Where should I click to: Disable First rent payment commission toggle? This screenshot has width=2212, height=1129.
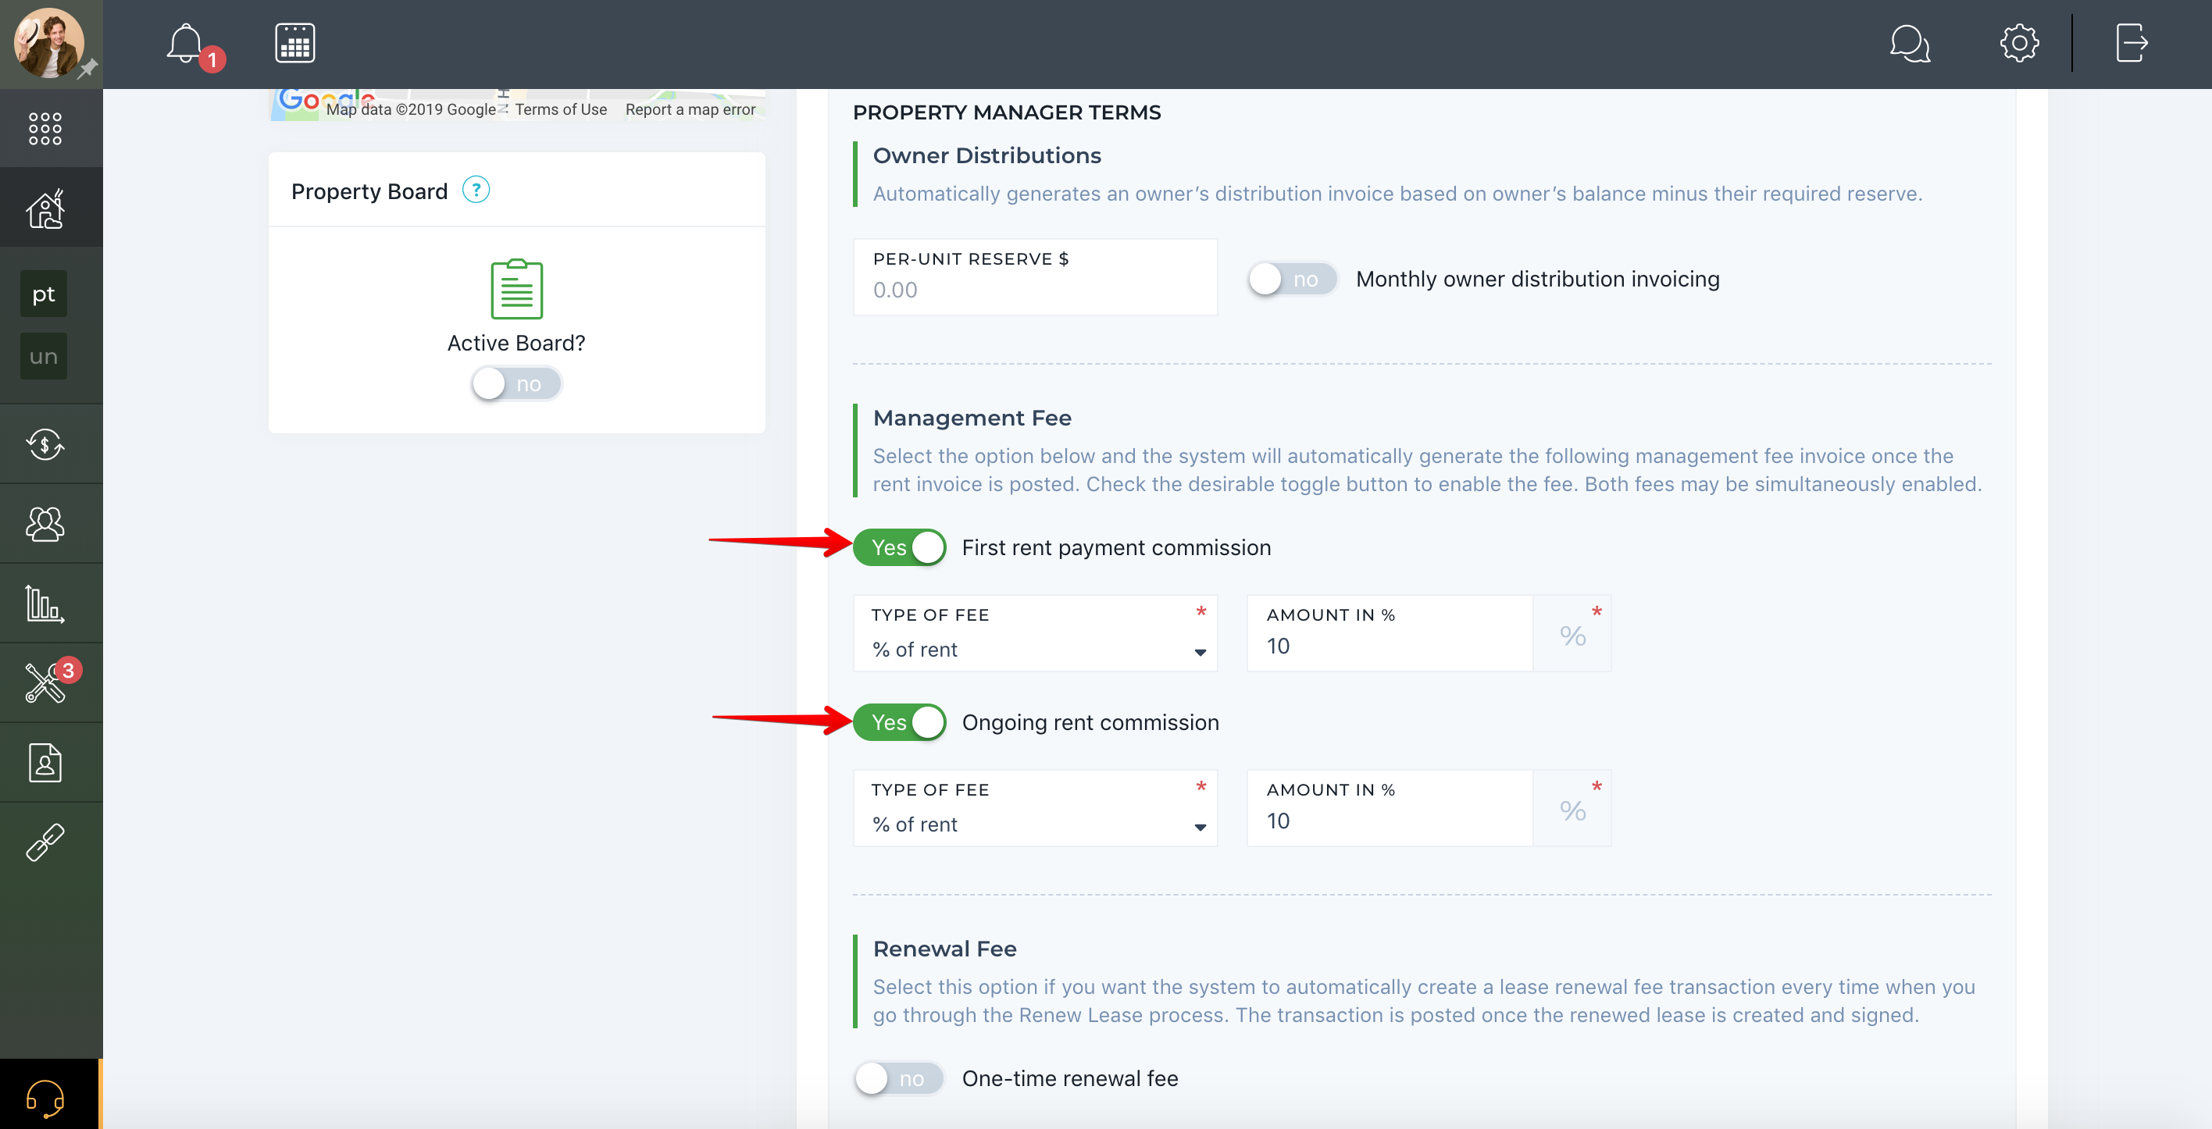point(900,548)
